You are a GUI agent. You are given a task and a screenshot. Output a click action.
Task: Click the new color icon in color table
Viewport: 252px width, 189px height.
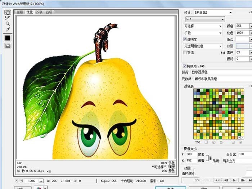[x=233, y=142]
